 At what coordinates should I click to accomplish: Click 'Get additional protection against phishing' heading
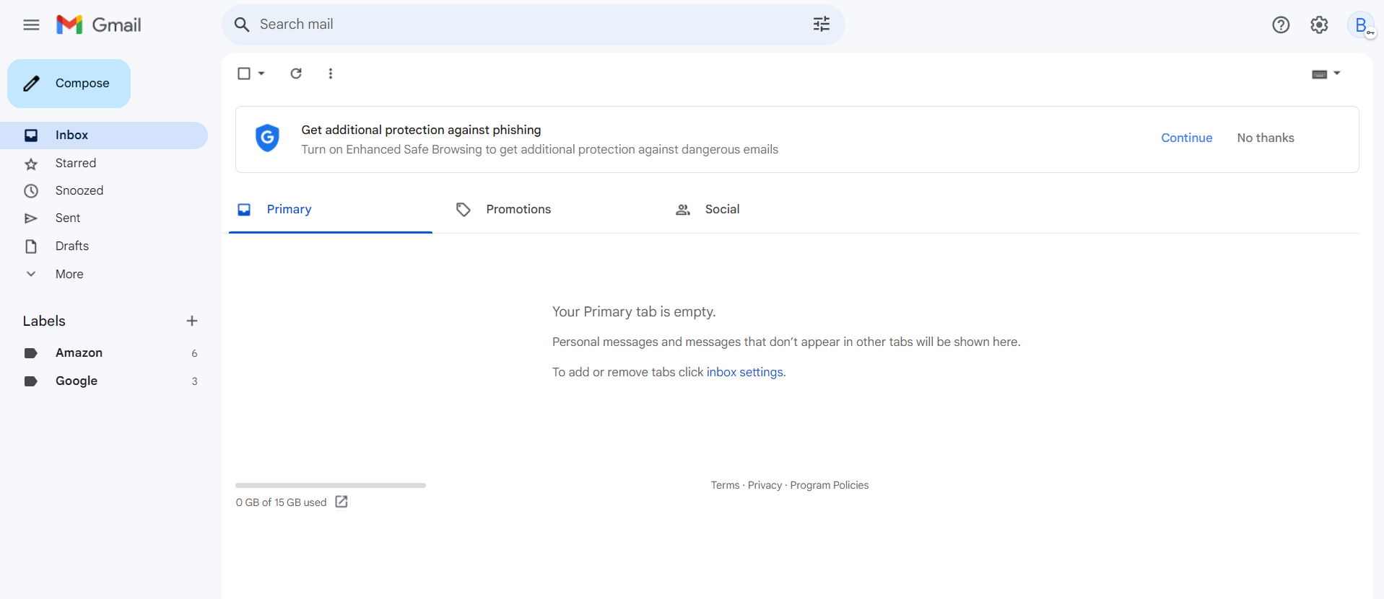[421, 130]
